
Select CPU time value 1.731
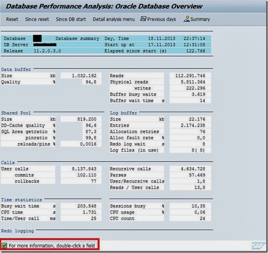tap(81, 212)
